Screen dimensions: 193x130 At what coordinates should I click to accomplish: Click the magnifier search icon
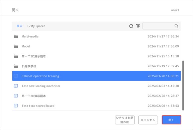[176, 26]
